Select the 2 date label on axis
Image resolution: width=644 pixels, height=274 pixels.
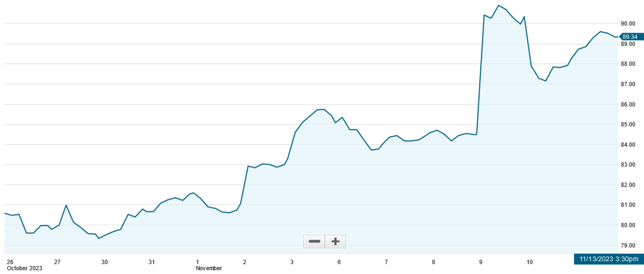coord(245,262)
